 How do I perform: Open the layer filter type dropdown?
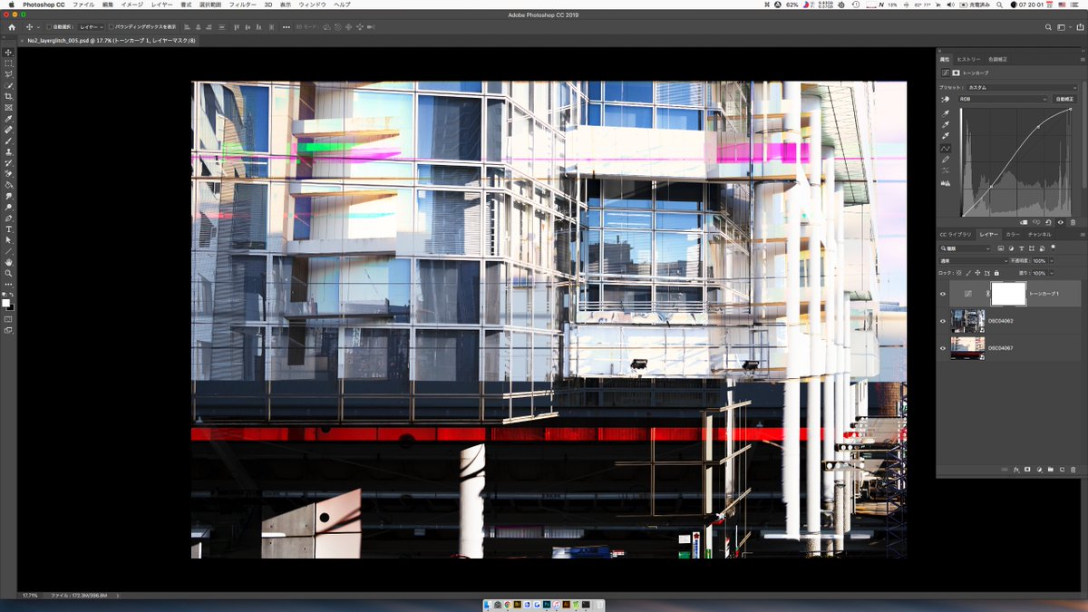tap(966, 248)
